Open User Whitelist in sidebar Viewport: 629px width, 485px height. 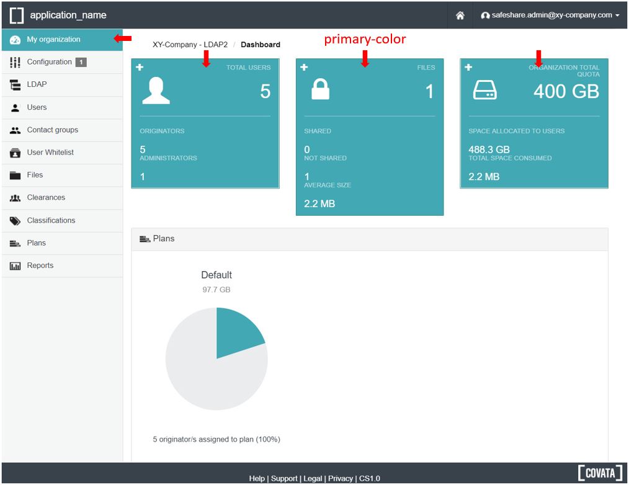tap(62, 152)
